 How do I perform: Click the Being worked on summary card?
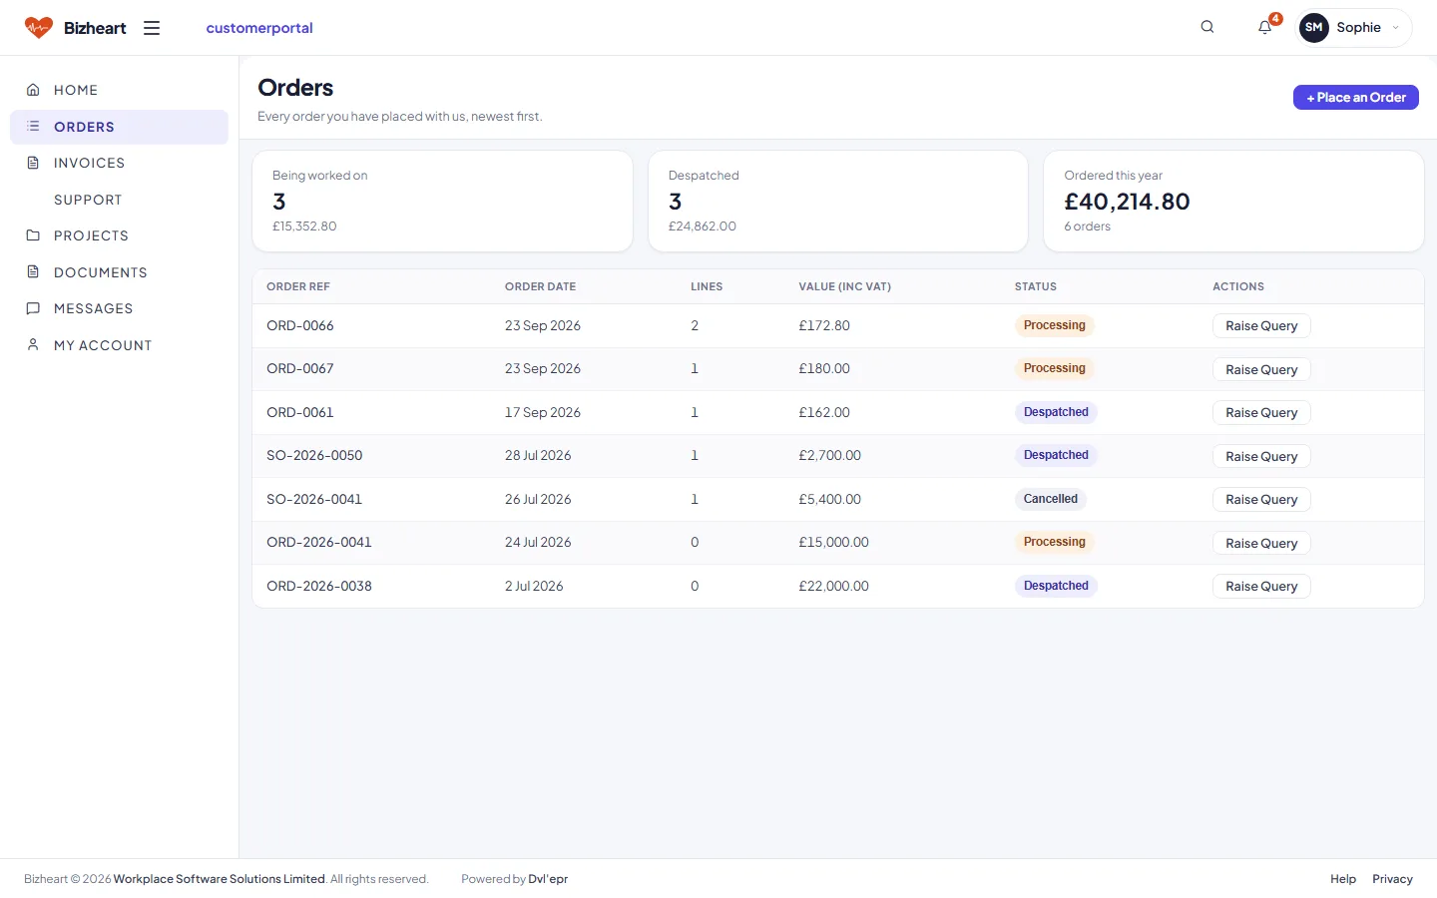tap(443, 202)
